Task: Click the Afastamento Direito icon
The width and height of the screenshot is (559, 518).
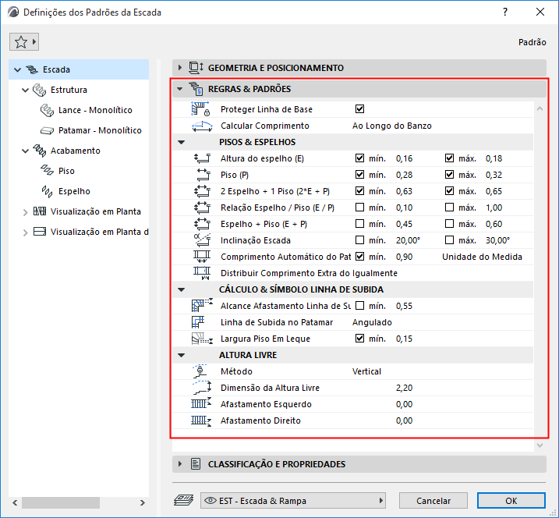Action: pos(201,421)
